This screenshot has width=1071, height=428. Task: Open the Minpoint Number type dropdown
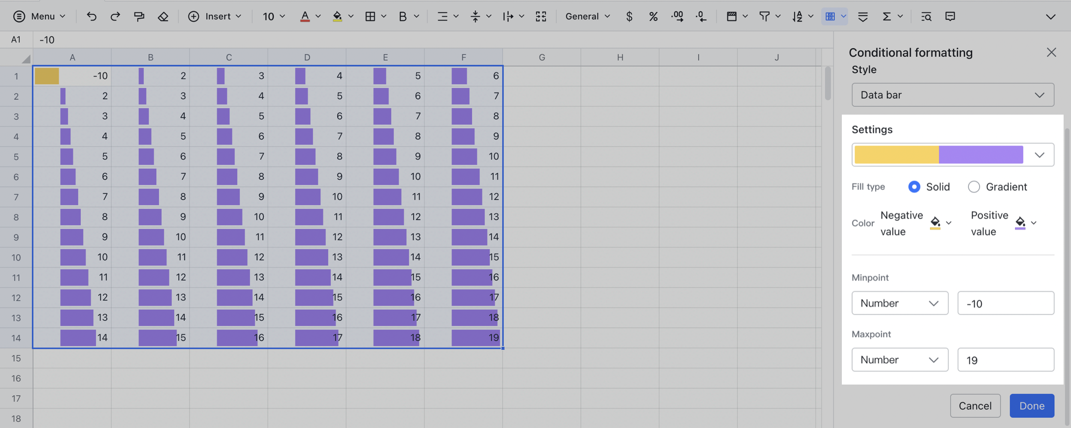[900, 303]
